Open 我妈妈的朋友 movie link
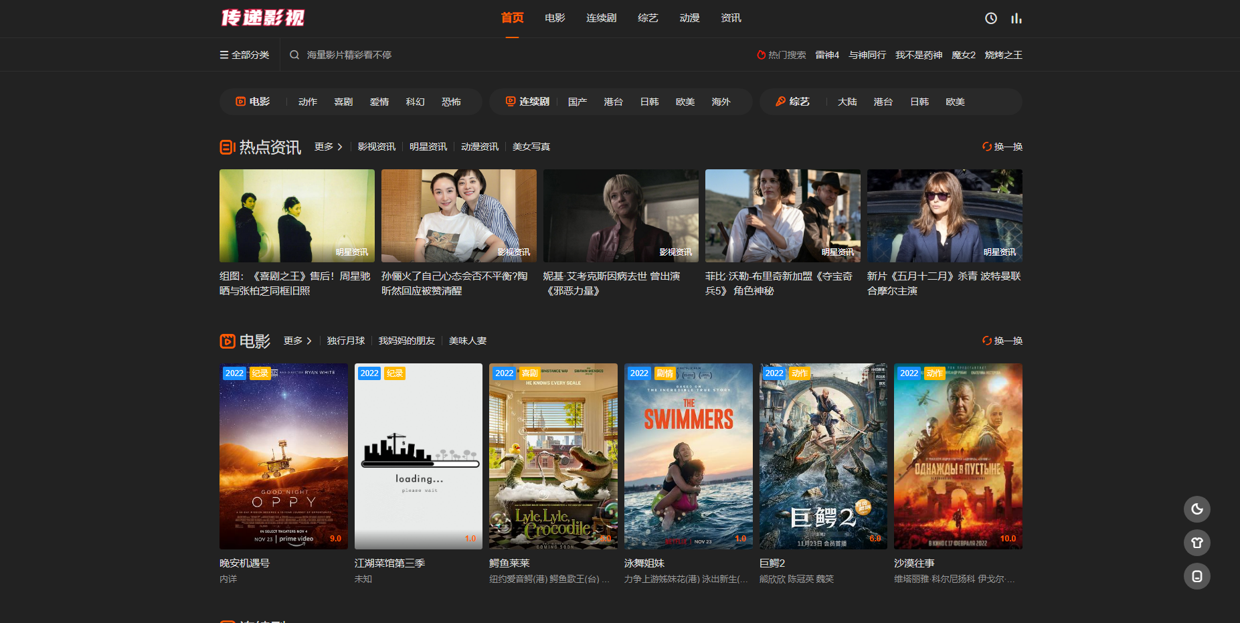The height and width of the screenshot is (623, 1240). tap(407, 341)
